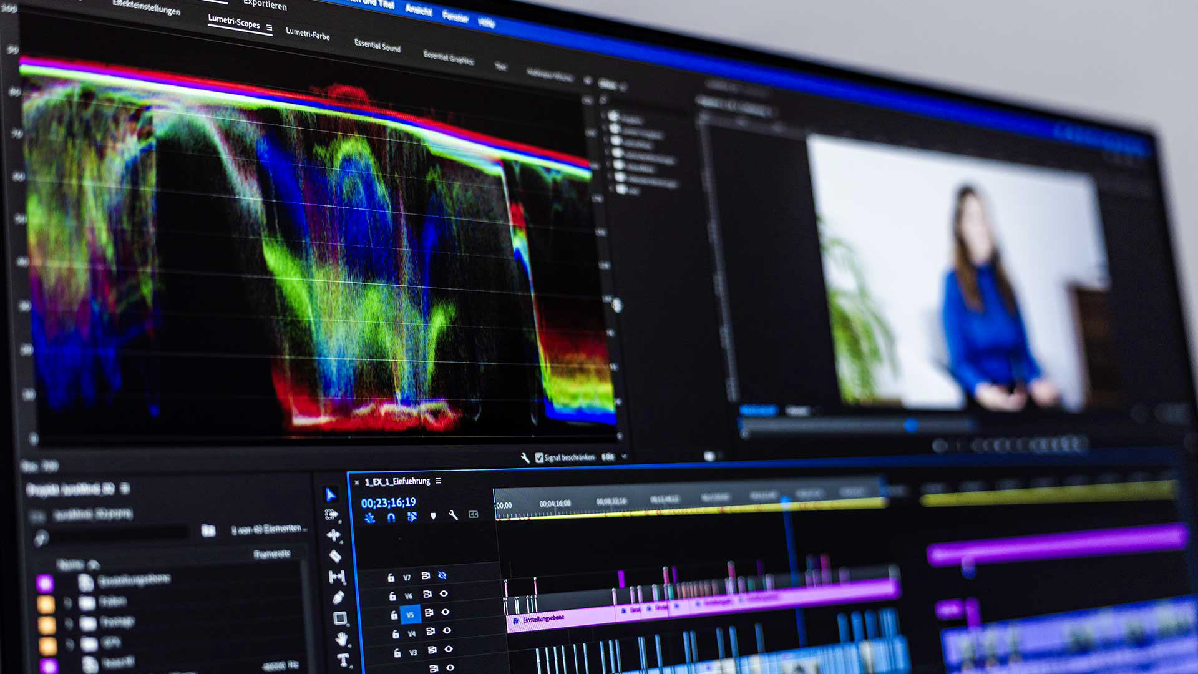The image size is (1198, 674).
Task: Select the Track Select Forward tool
Action: click(x=331, y=515)
